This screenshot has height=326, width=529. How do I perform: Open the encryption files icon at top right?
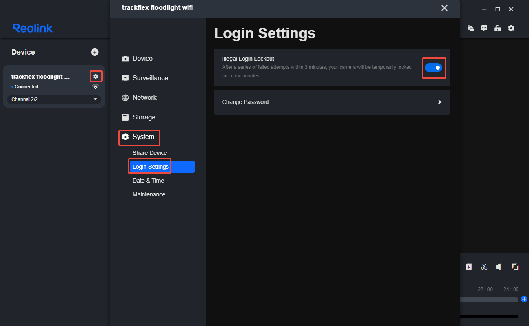(x=470, y=28)
